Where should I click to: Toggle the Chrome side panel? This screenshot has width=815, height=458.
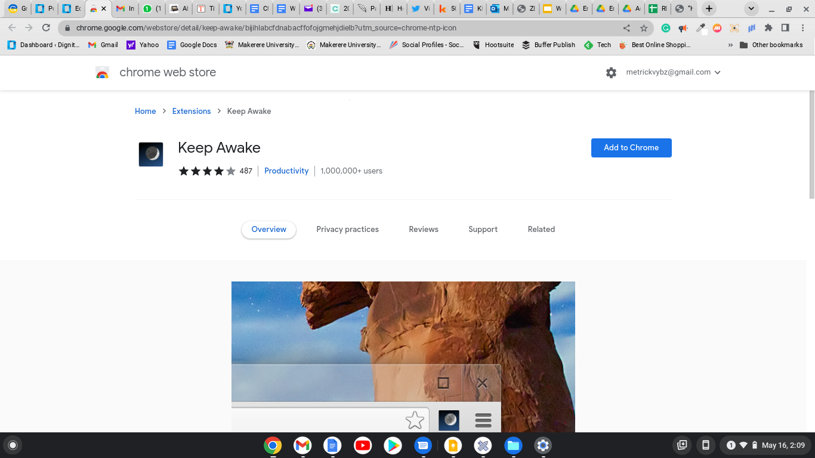pos(785,28)
